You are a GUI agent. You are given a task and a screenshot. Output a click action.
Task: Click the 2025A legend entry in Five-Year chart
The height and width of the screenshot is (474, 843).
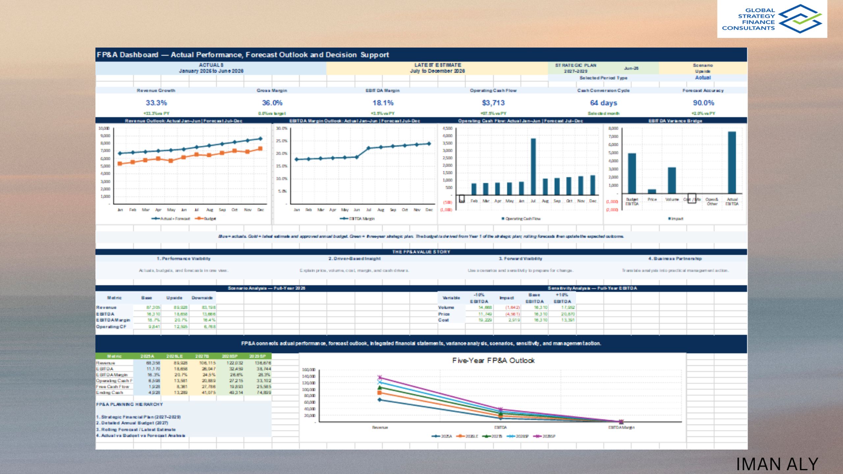[x=442, y=436]
